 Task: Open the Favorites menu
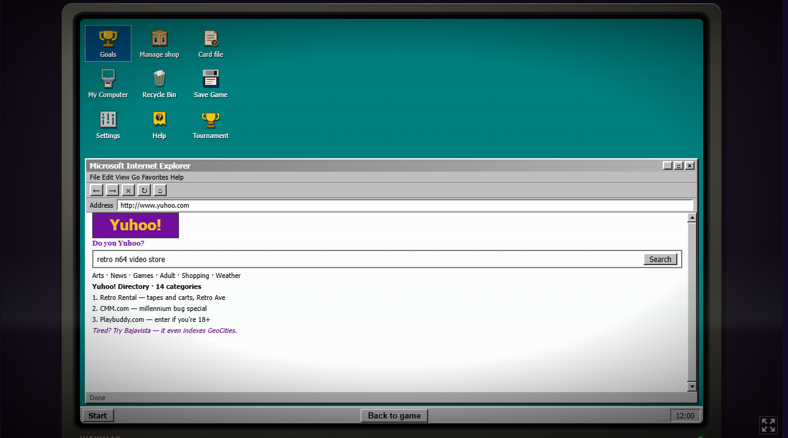coord(155,177)
